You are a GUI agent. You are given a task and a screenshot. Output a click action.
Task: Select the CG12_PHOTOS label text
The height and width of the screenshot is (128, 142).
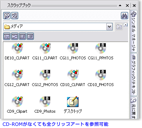[45, 85]
